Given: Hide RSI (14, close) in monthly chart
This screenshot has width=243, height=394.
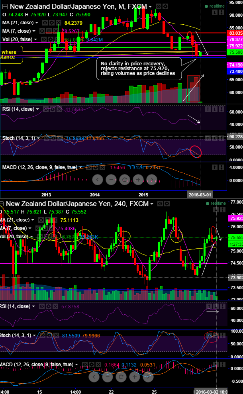Looking at the screenshot, I should tap(46, 109).
